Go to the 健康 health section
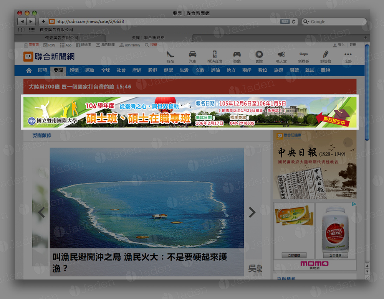Screen dimensions: 384x299 tap(168, 71)
